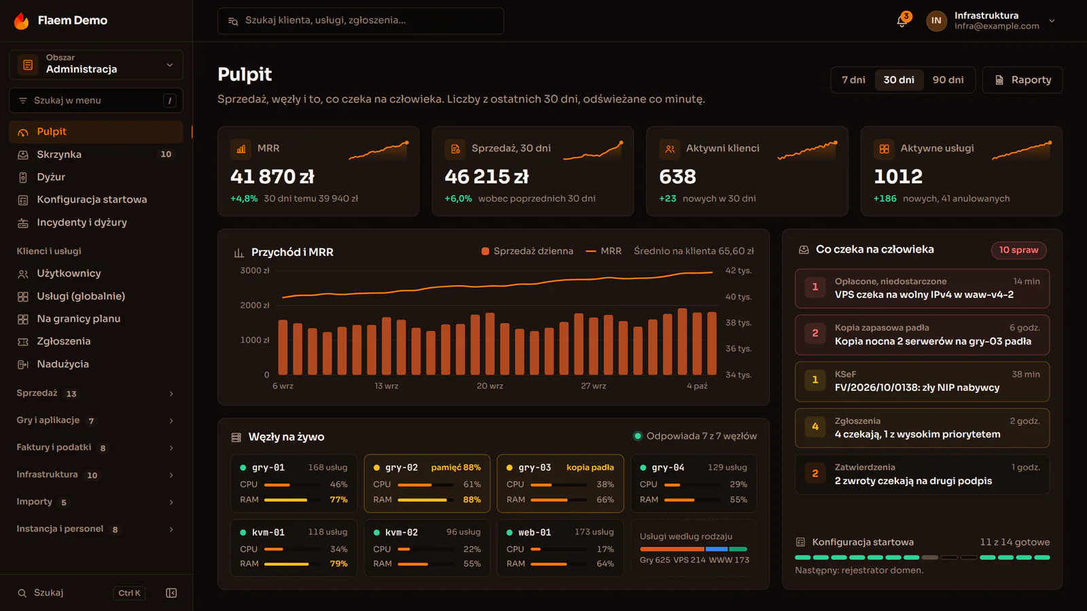The image size is (1087, 611).
Task: Click the Skrzynka inbox icon
Action: (x=23, y=155)
